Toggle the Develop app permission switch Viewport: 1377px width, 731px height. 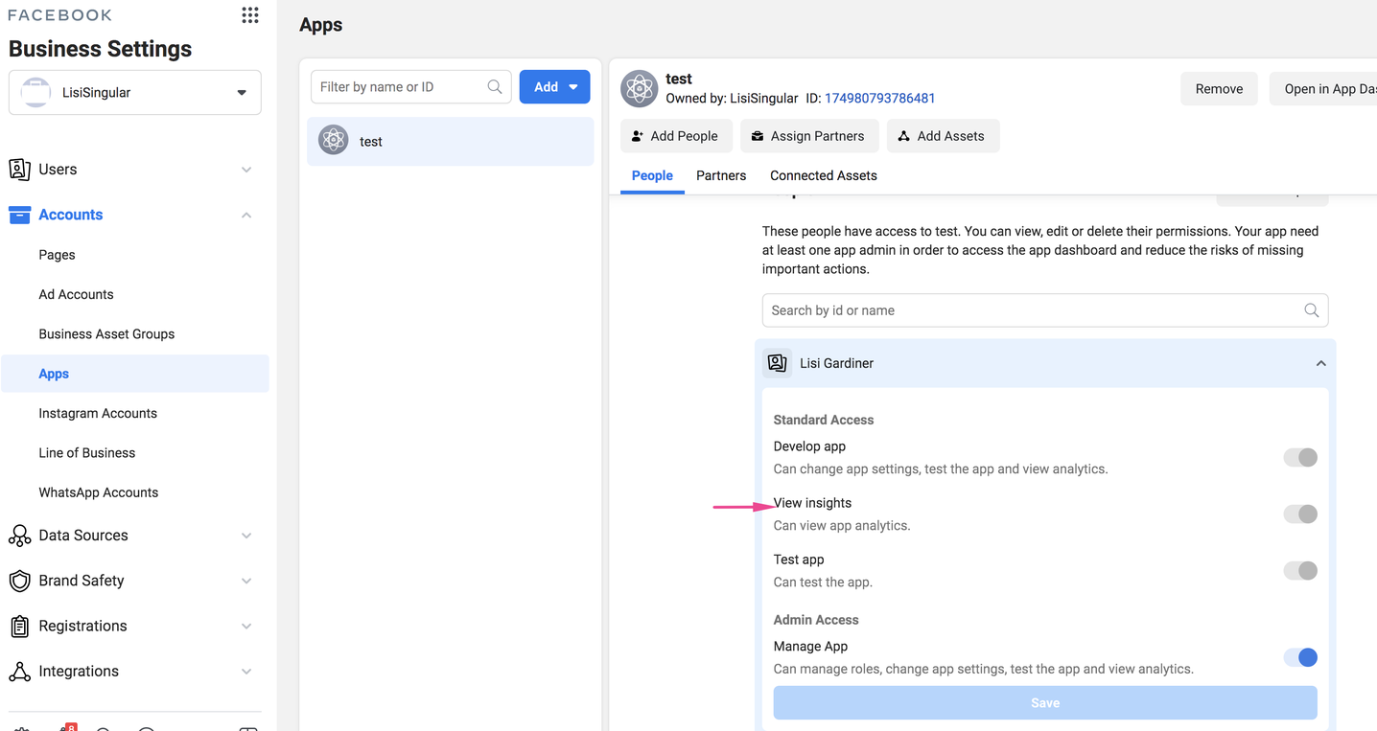(1300, 457)
